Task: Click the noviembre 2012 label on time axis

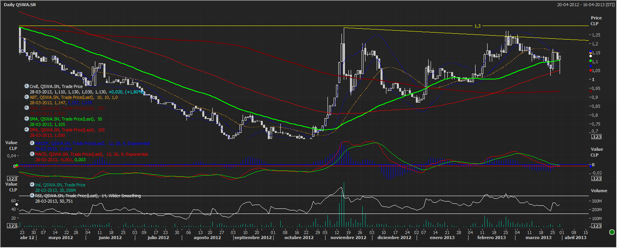Action: (x=348, y=238)
